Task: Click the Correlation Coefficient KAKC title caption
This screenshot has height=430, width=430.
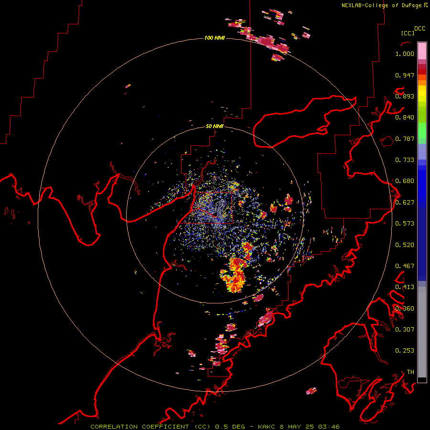Action: [215, 427]
